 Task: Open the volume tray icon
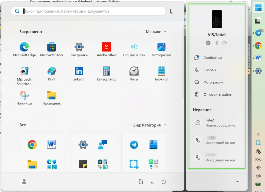(258, 176)
